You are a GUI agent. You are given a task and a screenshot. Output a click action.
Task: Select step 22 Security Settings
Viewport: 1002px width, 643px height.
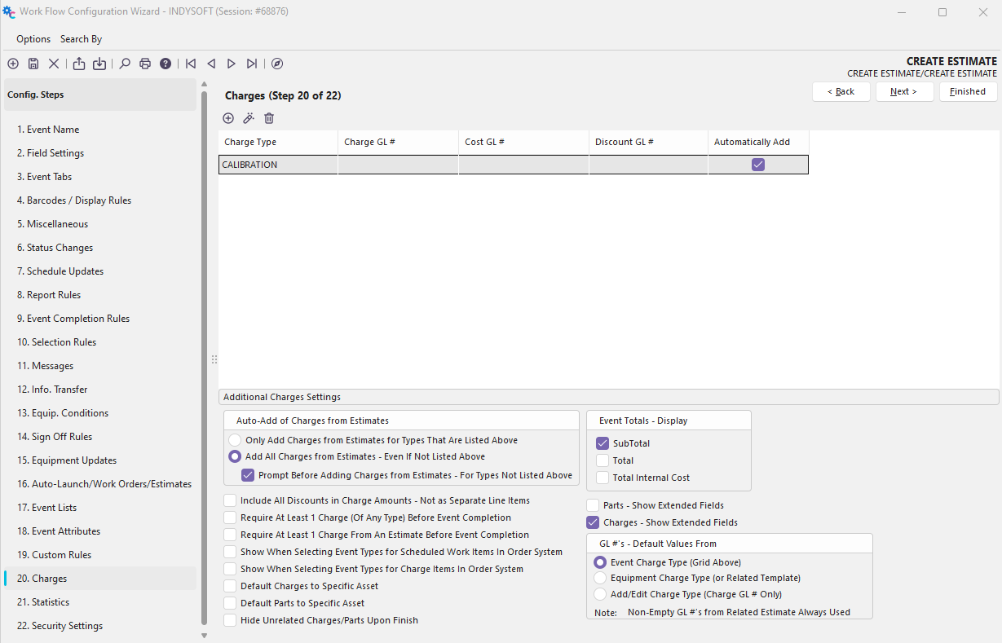(x=60, y=626)
